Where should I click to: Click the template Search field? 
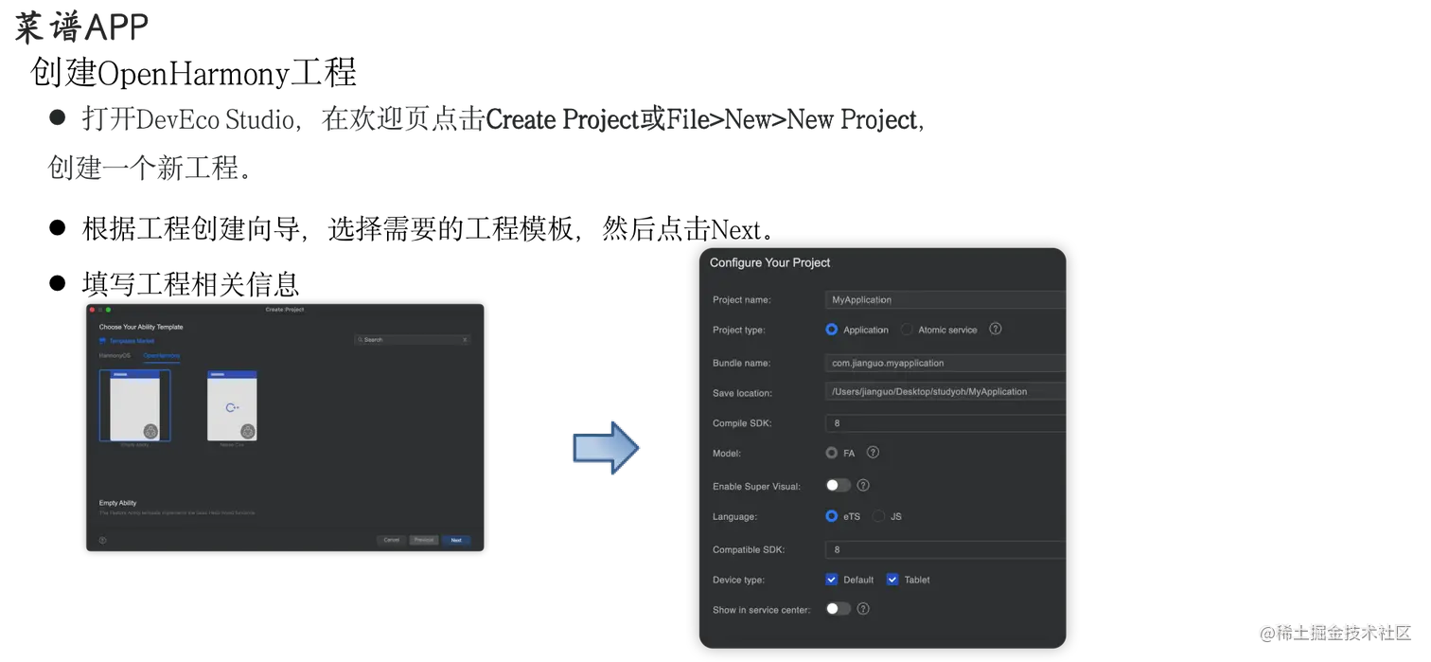(x=412, y=339)
